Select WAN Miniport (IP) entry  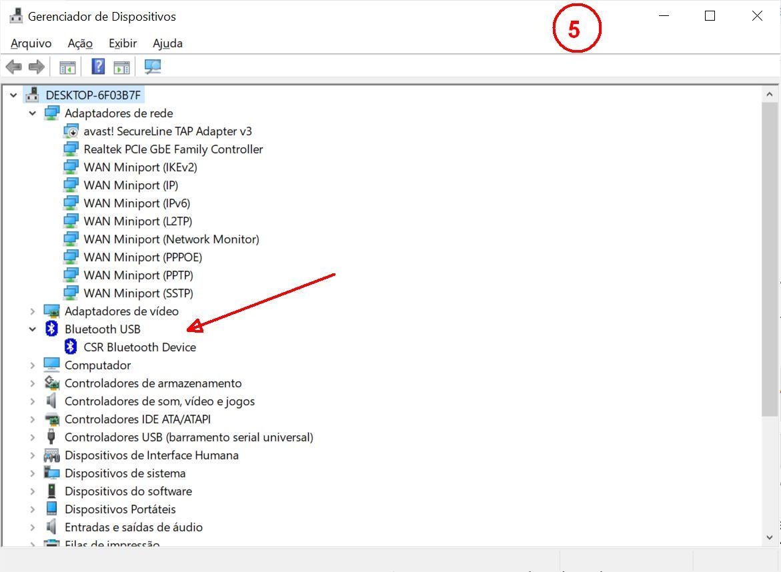tap(131, 185)
